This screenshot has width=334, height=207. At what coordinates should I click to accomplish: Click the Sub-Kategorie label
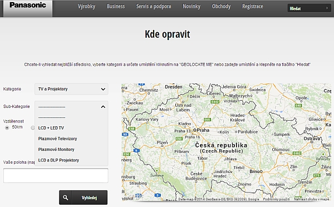(16, 106)
